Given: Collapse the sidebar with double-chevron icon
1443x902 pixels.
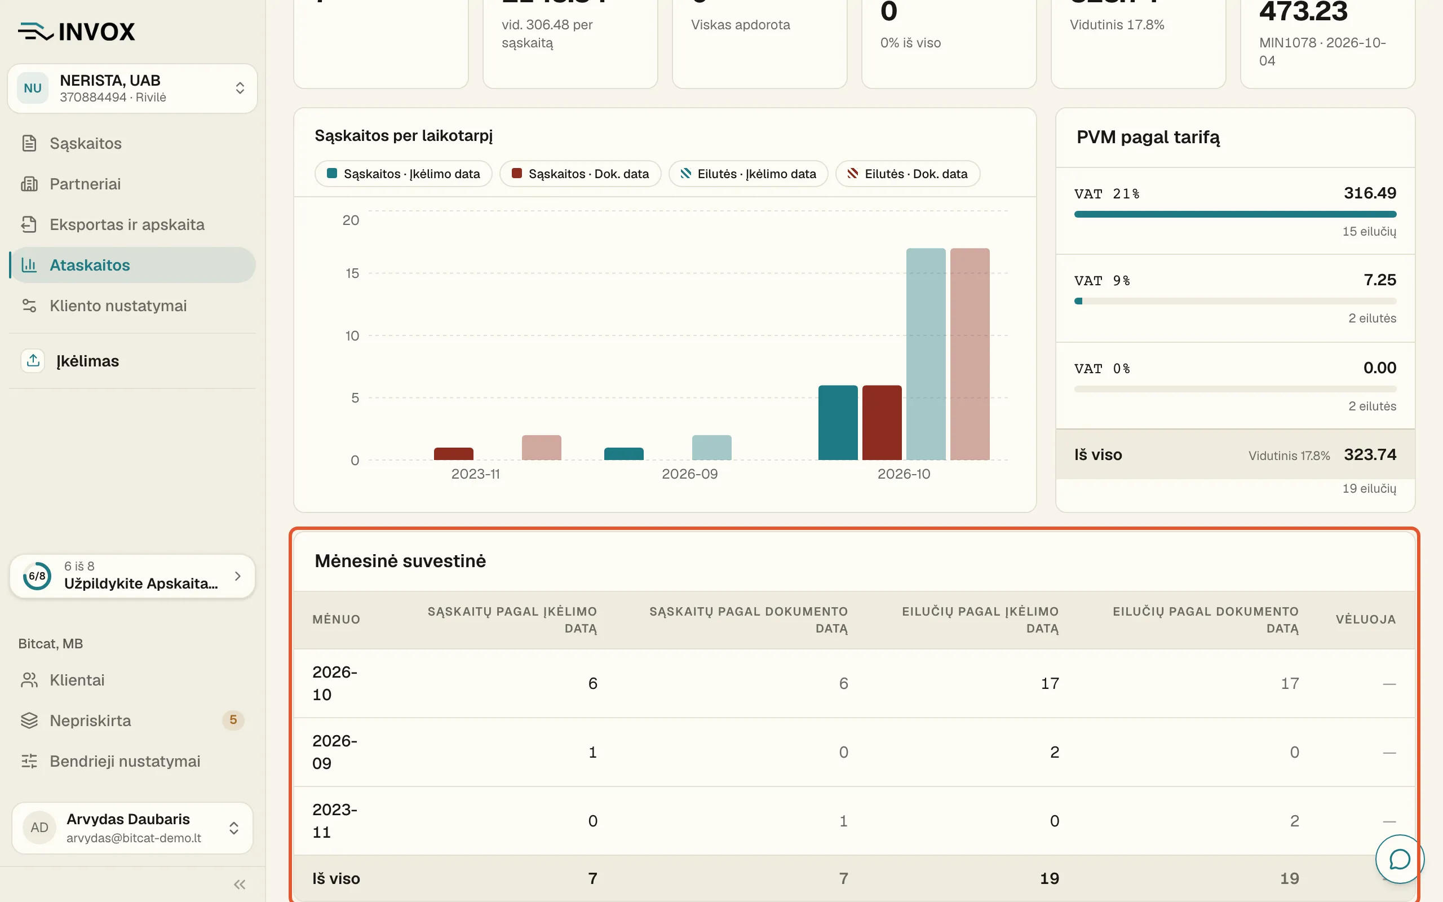Looking at the screenshot, I should pos(240,884).
